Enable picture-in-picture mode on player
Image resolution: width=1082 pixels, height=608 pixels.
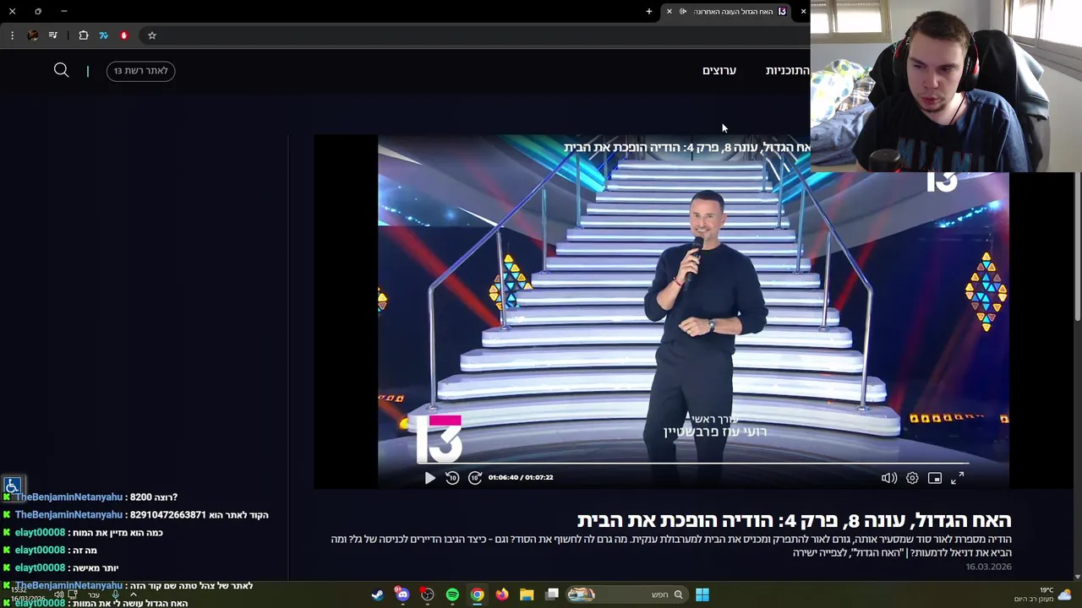pyautogui.click(x=935, y=478)
